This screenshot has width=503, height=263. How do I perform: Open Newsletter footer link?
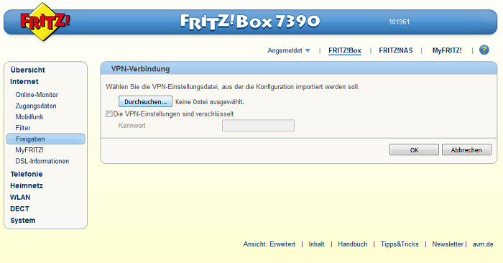(x=448, y=244)
